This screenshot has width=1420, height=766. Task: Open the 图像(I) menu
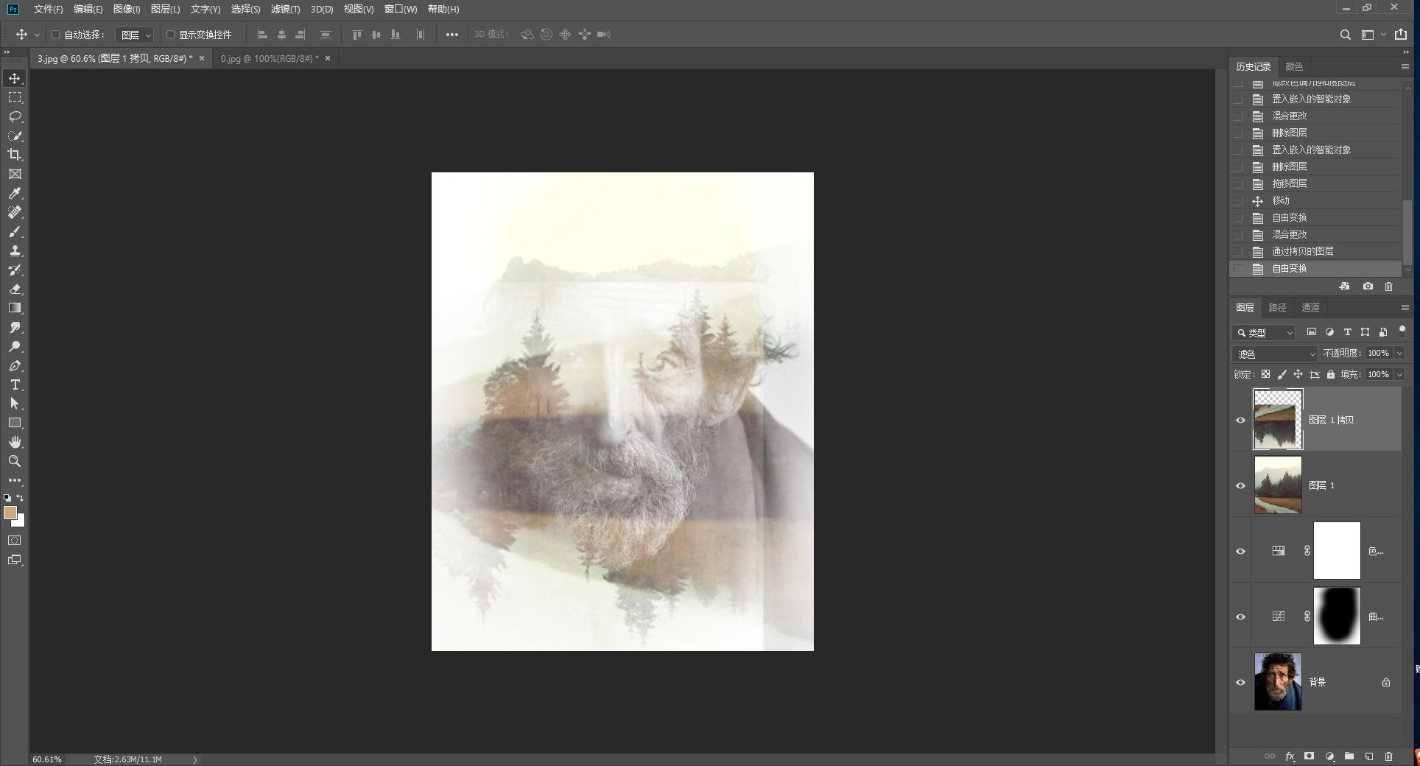click(127, 9)
